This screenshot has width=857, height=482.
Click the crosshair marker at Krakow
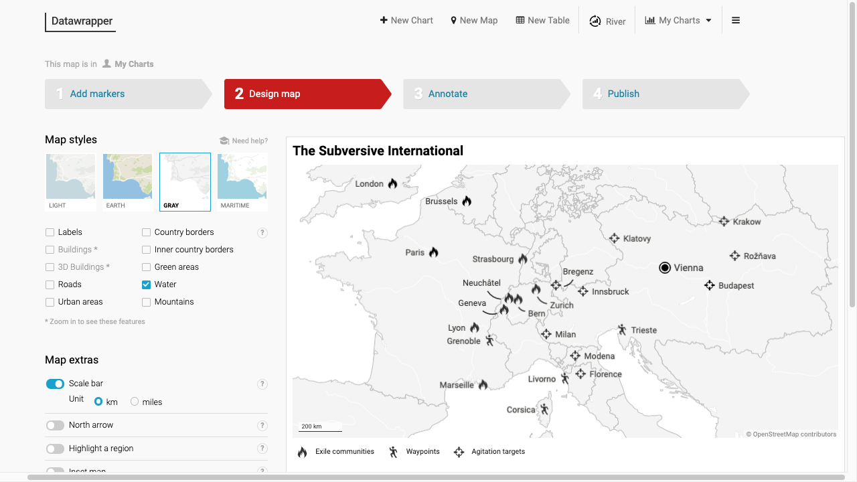pyautogui.click(x=724, y=222)
